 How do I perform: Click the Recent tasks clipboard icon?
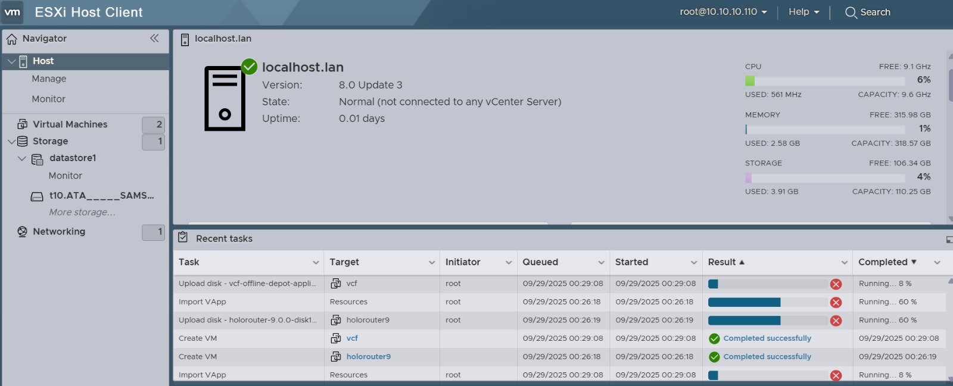183,238
